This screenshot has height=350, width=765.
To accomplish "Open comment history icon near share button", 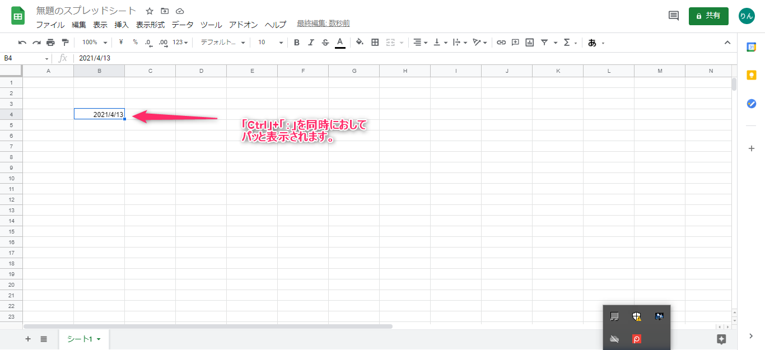I will pos(674,16).
